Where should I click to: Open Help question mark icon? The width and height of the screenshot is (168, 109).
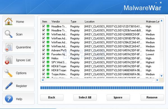click(9, 99)
